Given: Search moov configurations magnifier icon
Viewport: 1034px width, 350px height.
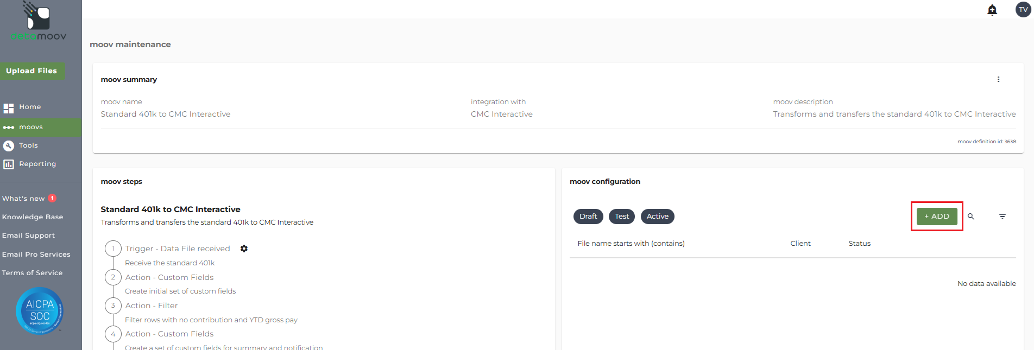Looking at the screenshot, I should pos(971,217).
